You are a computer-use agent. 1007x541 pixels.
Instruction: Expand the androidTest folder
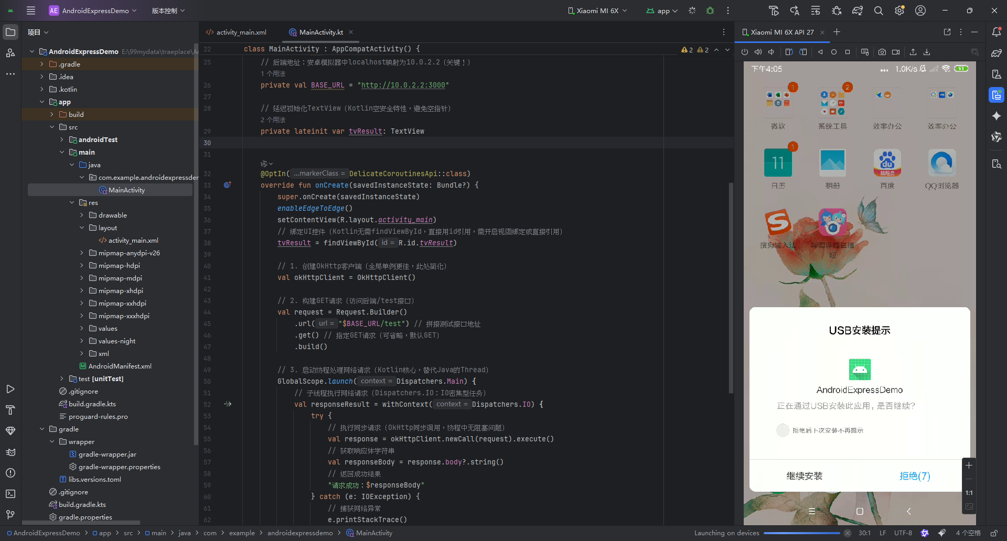point(62,139)
